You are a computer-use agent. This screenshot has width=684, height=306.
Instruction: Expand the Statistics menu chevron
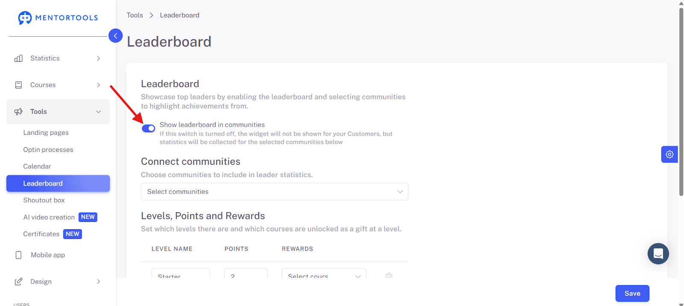pyautogui.click(x=98, y=58)
